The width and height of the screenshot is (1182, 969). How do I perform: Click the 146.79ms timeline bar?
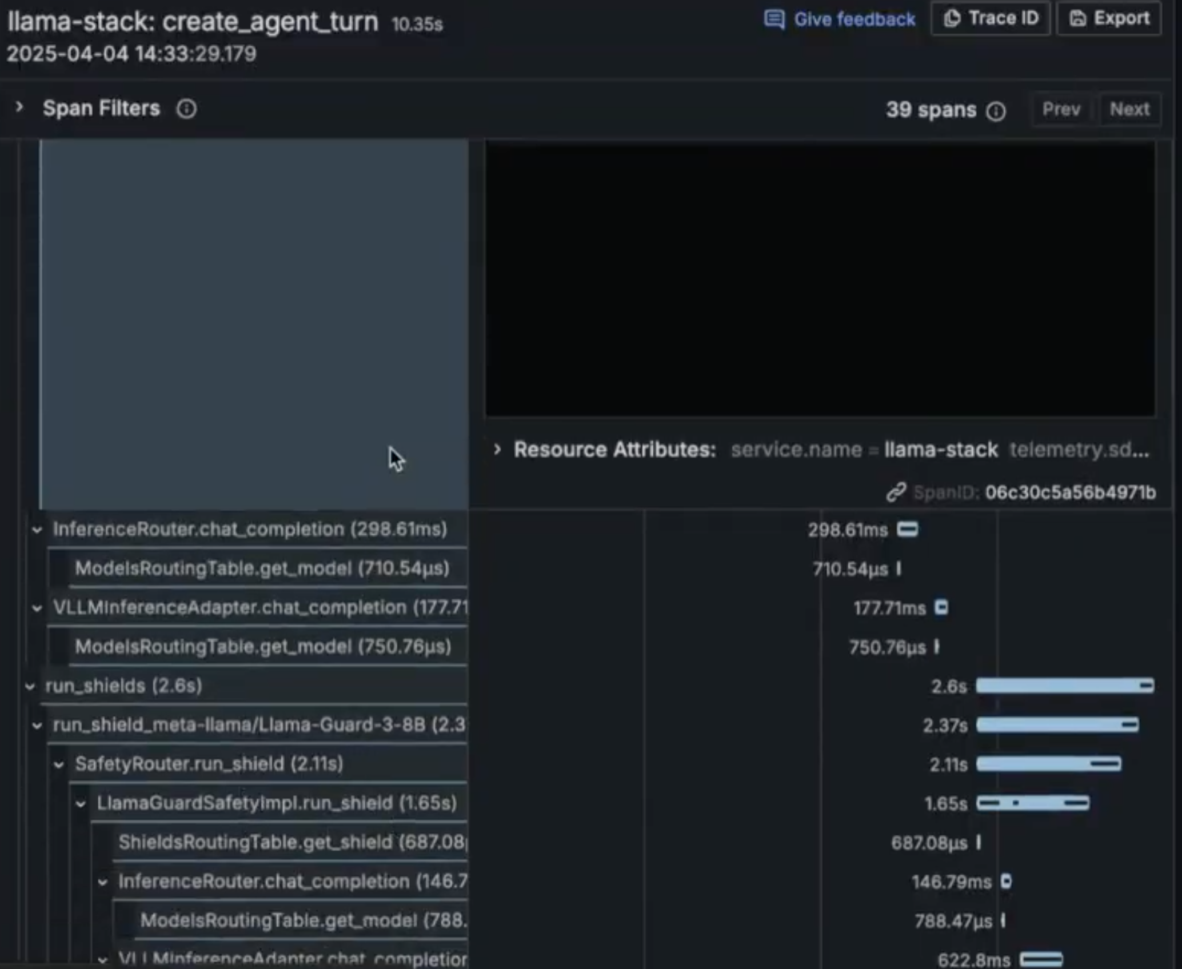pos(1006,881)
